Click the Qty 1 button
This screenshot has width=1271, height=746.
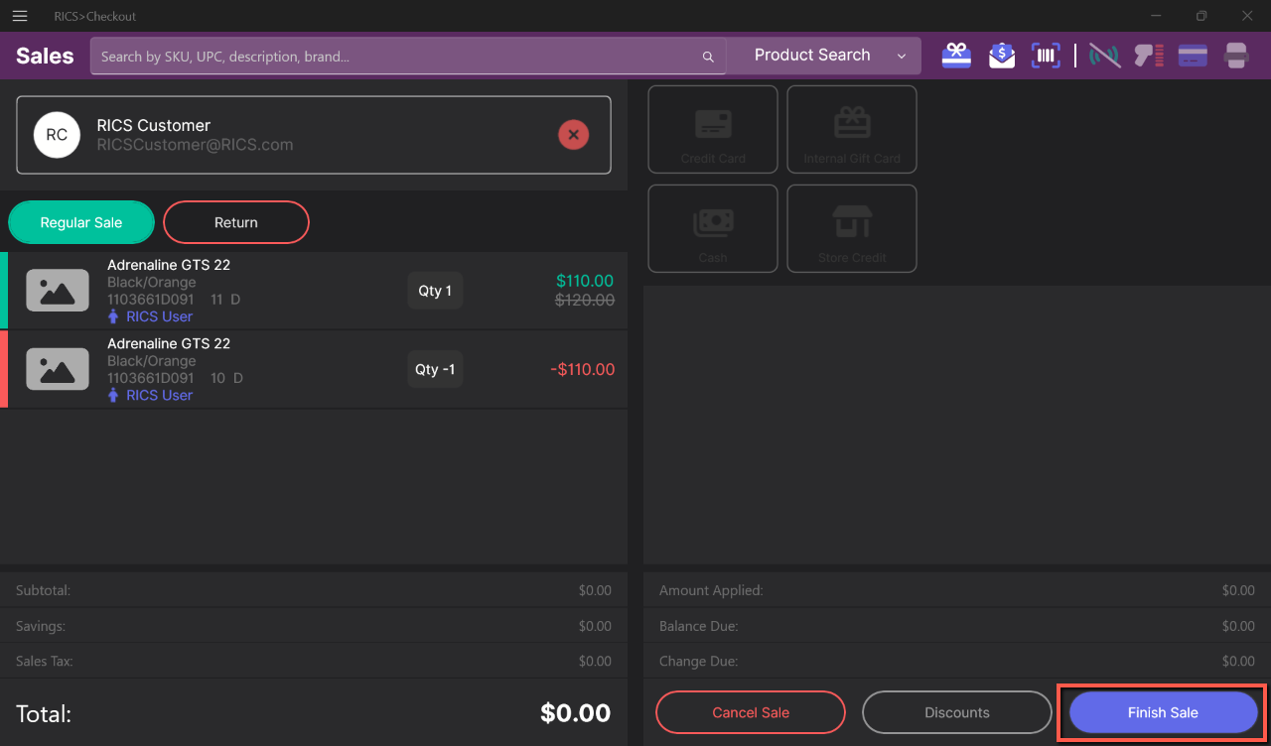[x=435, y=291]
